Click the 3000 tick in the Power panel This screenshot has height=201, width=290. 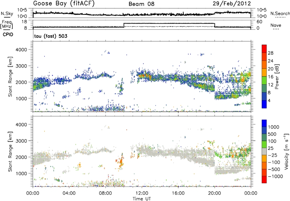pyautogui.click(x=21, y=66)
